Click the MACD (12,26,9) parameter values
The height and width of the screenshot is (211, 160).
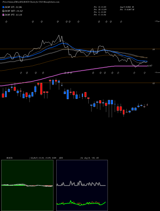tap(43, 158)
